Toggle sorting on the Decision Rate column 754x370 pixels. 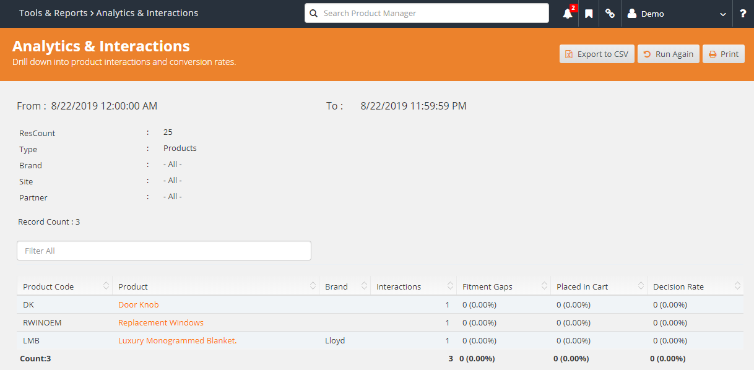(737, 286)
